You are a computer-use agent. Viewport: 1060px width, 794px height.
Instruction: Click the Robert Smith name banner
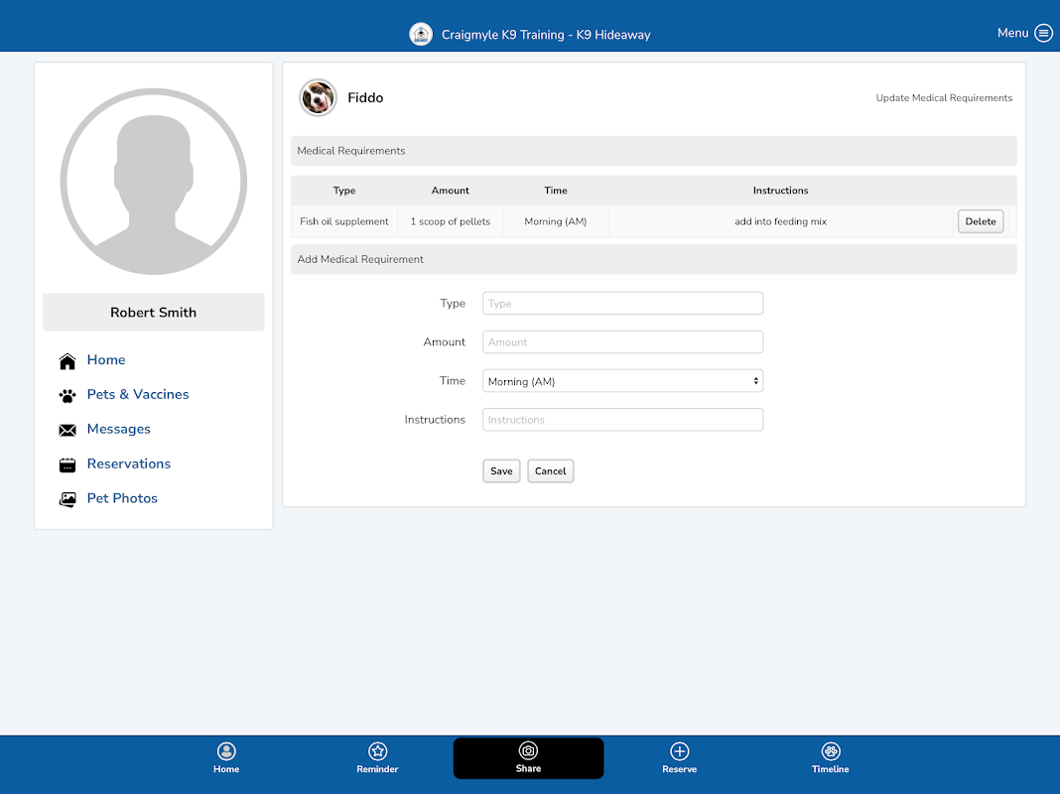154,313
